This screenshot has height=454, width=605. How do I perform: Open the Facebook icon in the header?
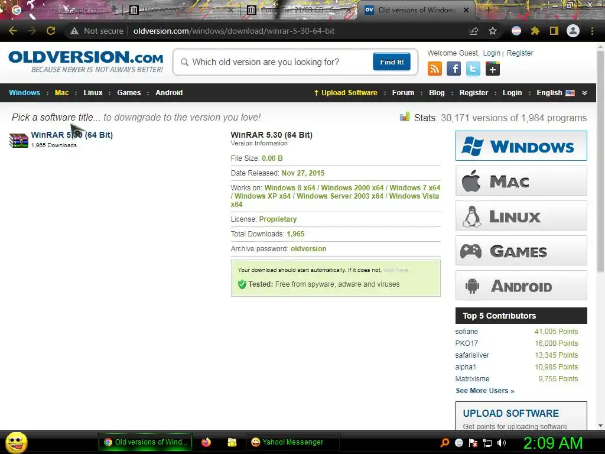454,69
